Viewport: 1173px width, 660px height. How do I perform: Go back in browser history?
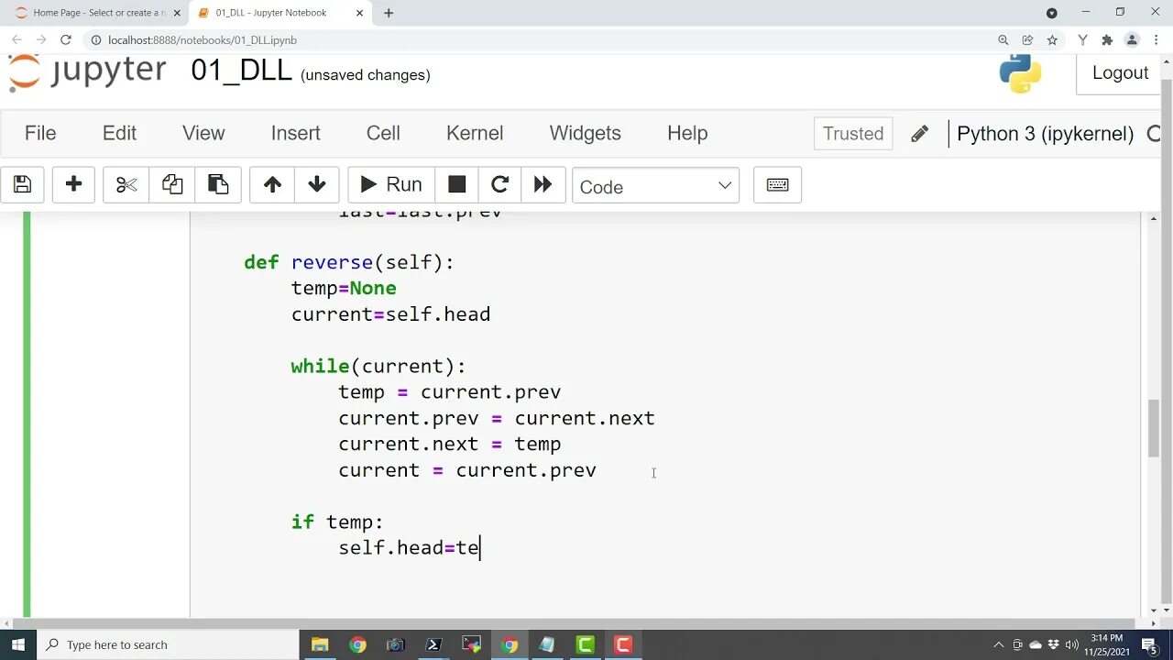pos(16,40)
